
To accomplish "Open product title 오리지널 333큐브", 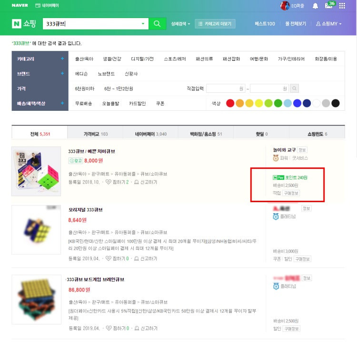I will (x=86, y=210).
